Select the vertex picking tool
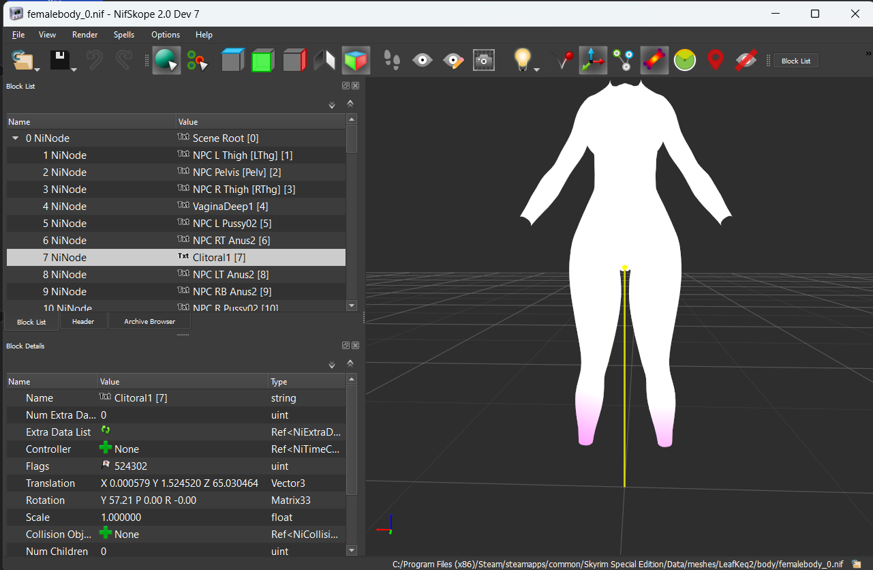Image resolution: width=873 pixels, height=570 pixels. (198, 61)
